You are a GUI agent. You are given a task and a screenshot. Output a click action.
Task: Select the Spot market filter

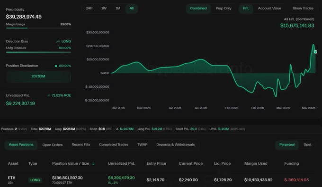coord(307,144)
